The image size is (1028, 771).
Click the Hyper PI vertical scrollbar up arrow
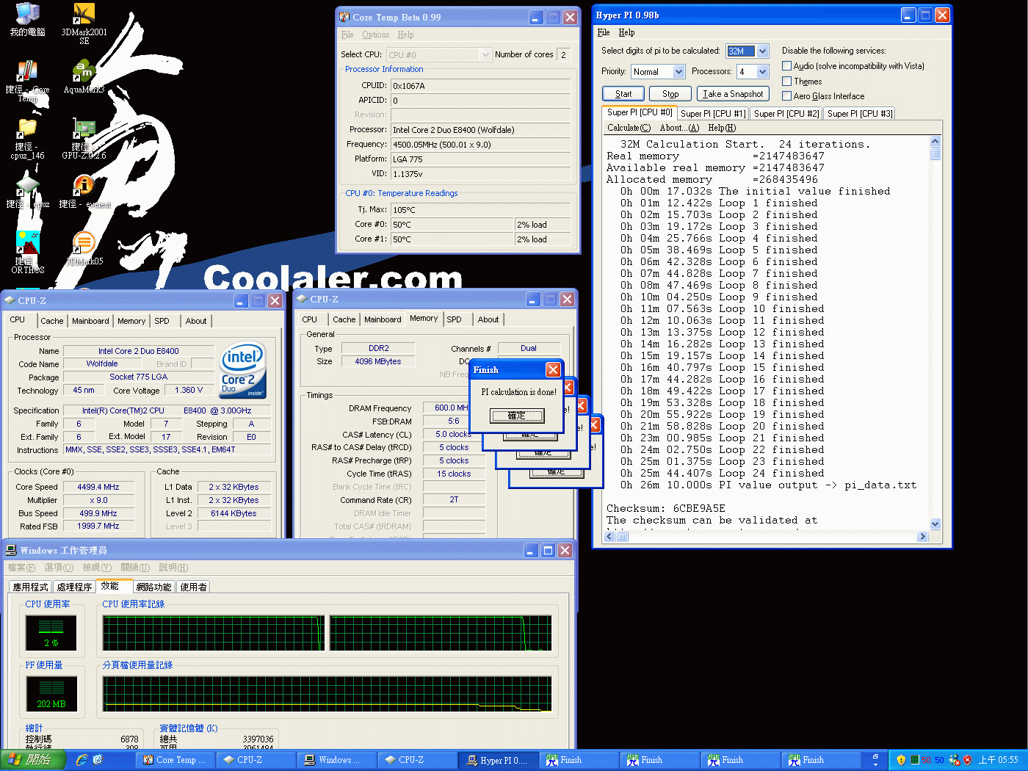click(x=935, y=141)
